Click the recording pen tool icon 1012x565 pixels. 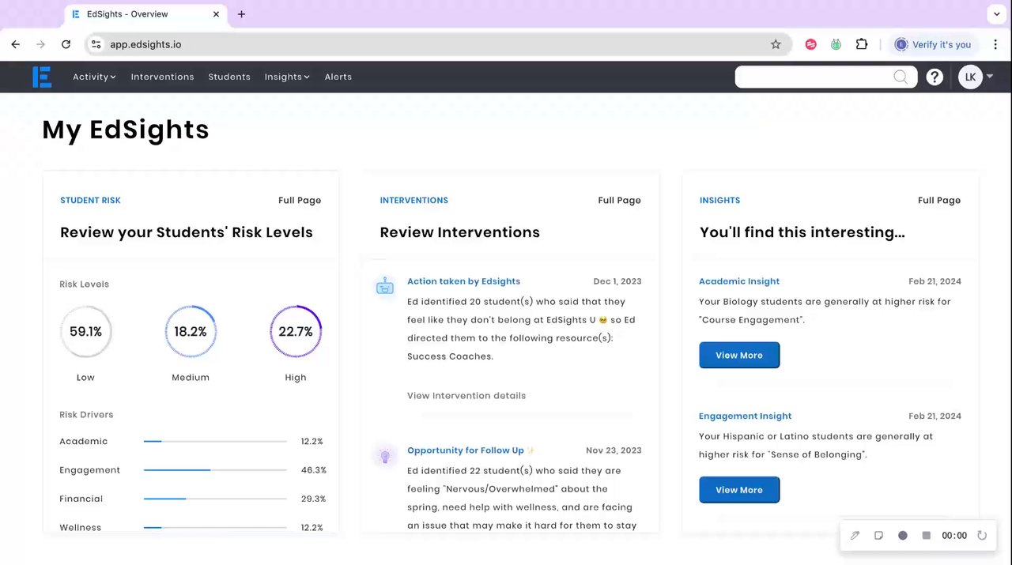pyautogui.click(x=855, y=535)
